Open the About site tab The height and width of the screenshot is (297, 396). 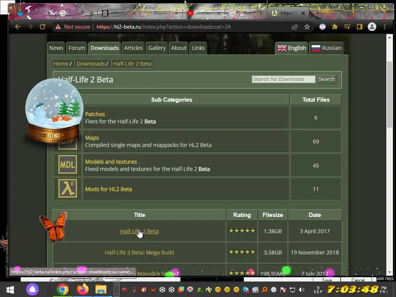[179, 48]
